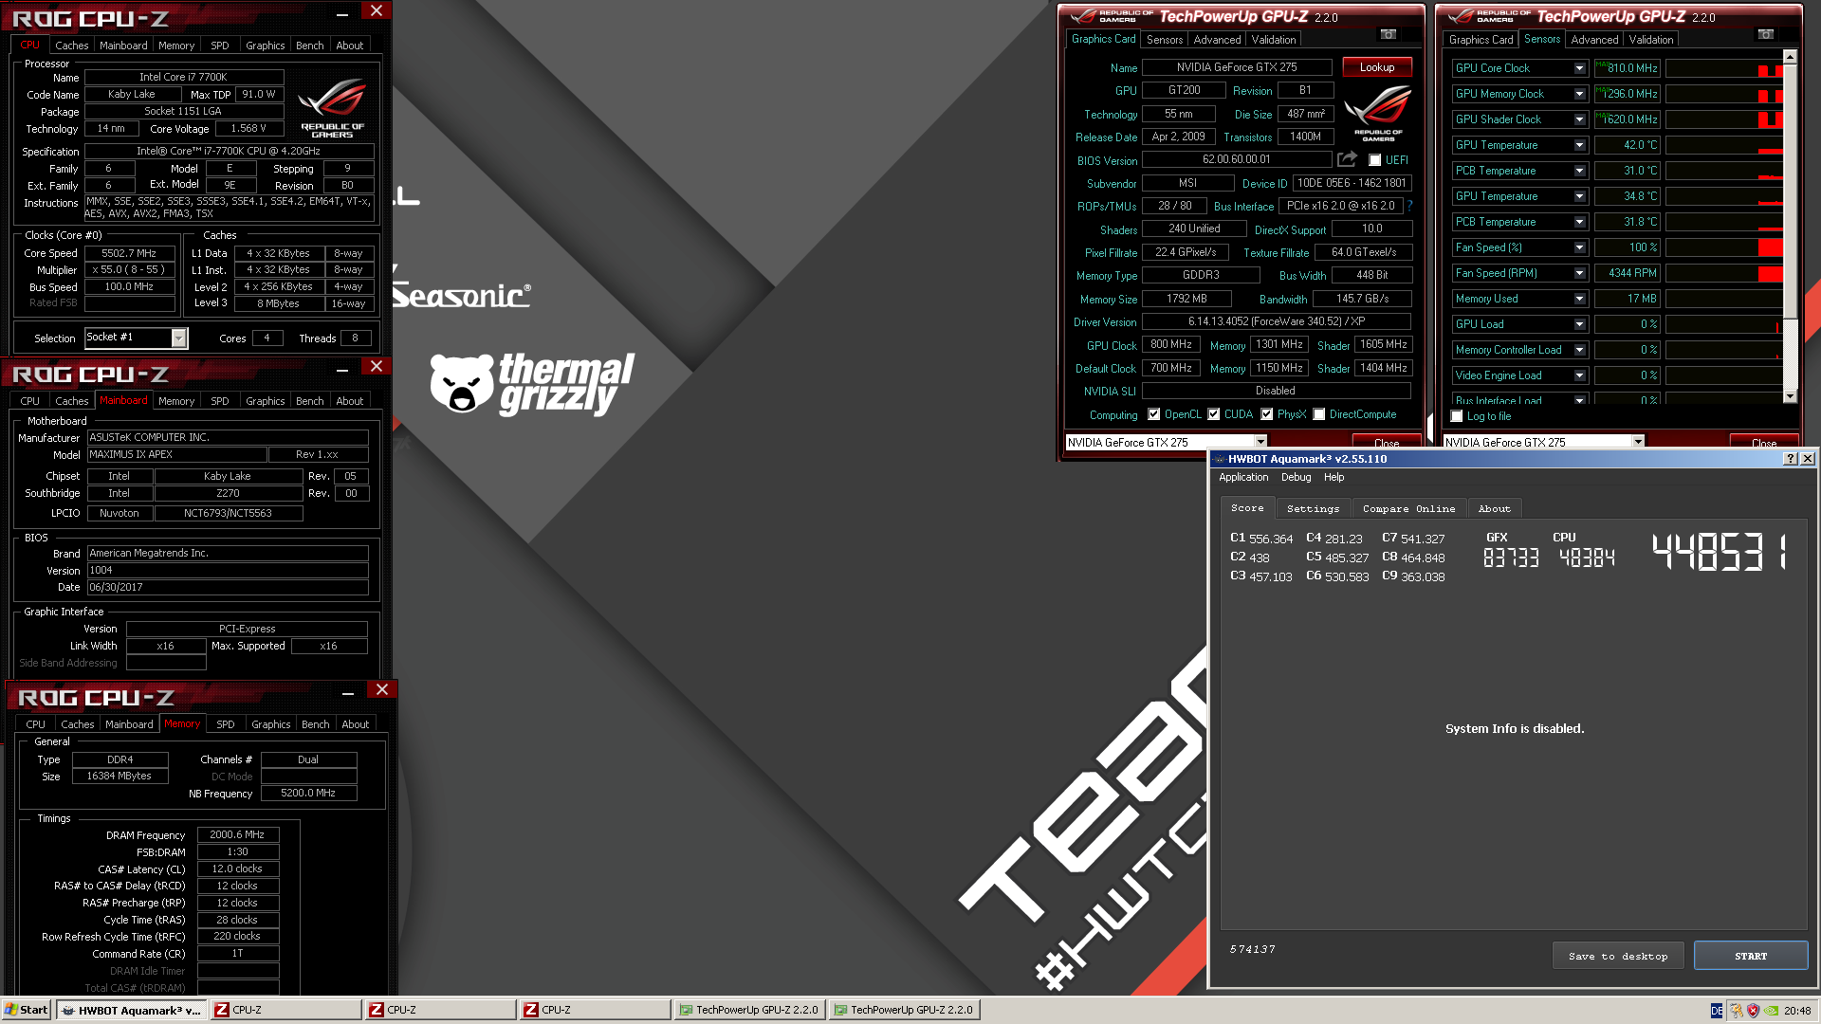This screenshot has height=1024, width=1821.
Task: Click the sensors list scrollbar thumb
Action: pos(1790,192)
